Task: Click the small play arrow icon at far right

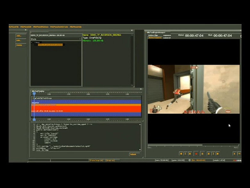Action: click(234, 154)
